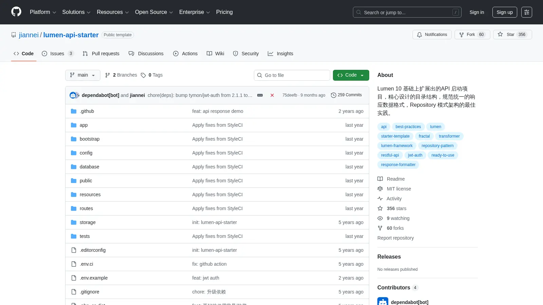Open the .github folder icon
Viewport: 543px width, 305px height.
[74, 111]
